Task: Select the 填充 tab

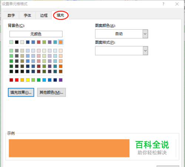Action: coord(60,15)
